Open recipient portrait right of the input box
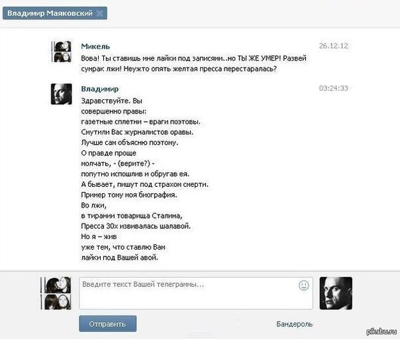 (336, 293)
